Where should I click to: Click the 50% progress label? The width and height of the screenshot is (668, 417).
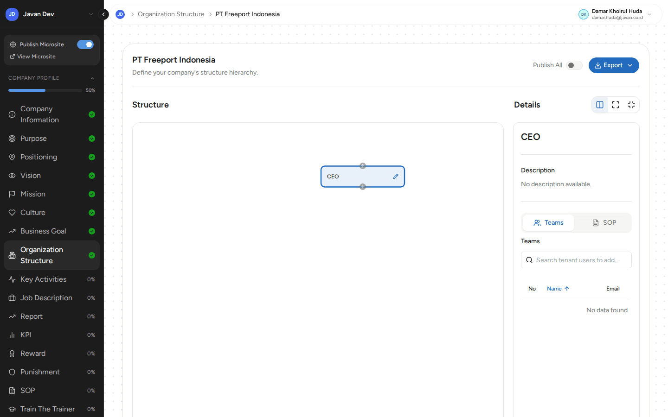point(90,90)
